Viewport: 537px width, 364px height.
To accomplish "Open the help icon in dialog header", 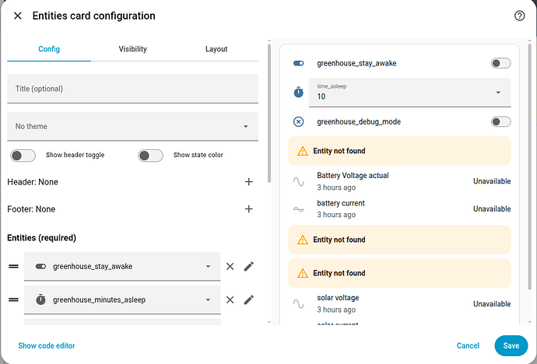I will [519, 16].
